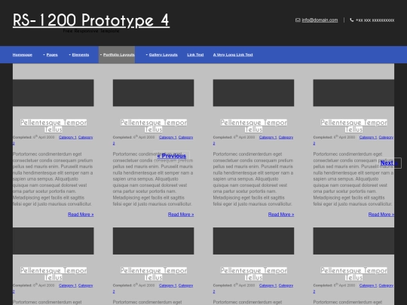Click A Very Long Link Text menu item
The image size is (407, 305).
pyautogui.click(x=233, y=55)
